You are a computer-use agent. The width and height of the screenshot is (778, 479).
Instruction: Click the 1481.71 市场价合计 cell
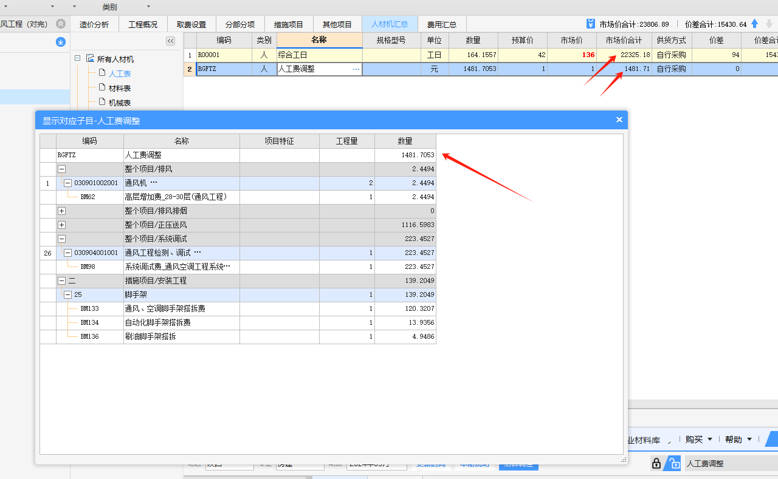pos(624,69)
